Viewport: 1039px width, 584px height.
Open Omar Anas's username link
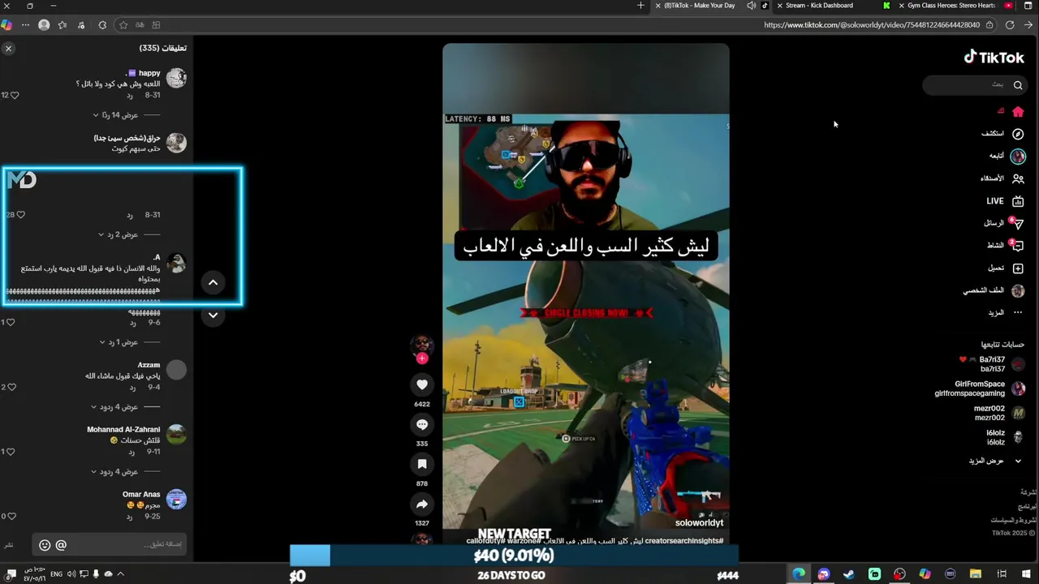(x=141, y=494)
